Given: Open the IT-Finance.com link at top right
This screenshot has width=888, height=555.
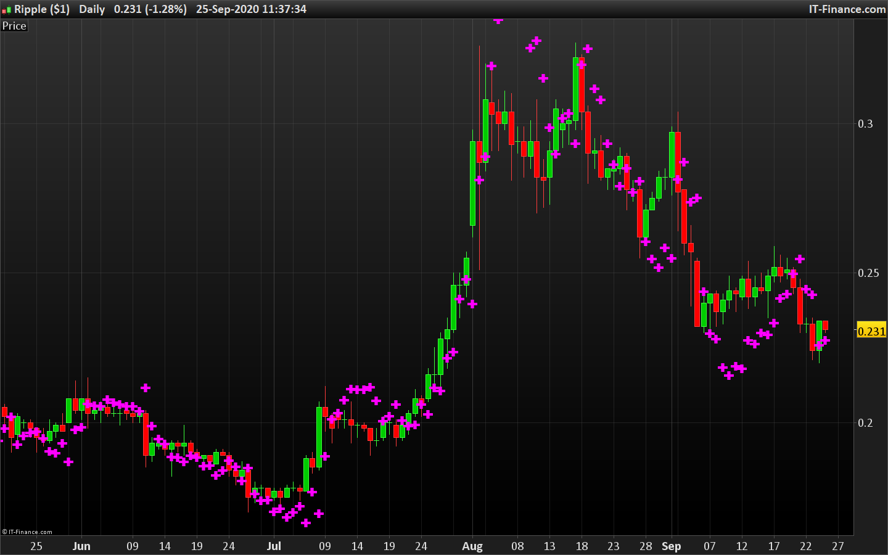Looking at the screenshot, I should pos(847,9).
